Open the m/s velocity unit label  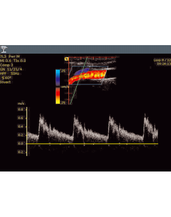pos(21,103)
